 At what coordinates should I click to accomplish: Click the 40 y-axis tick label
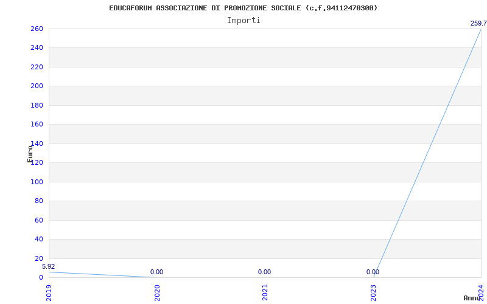(38, 239)
